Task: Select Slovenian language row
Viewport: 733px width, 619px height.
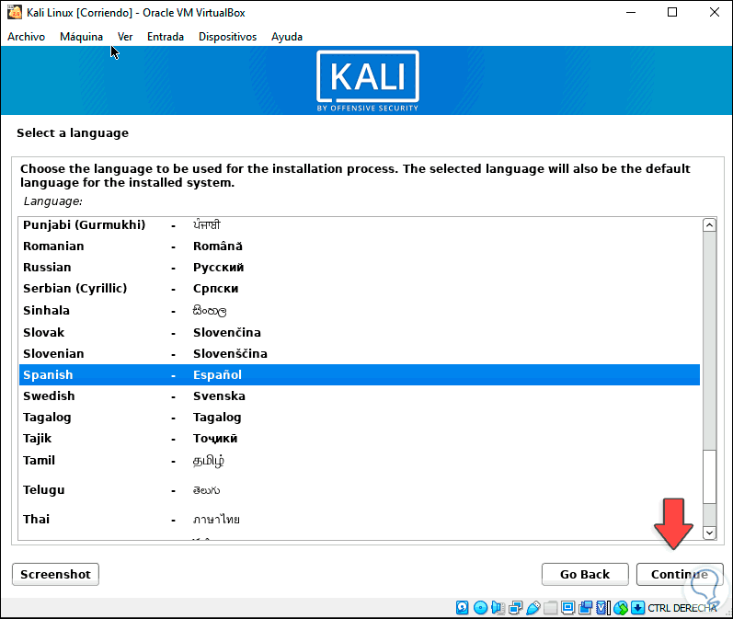Action: [x=360, y=353]
